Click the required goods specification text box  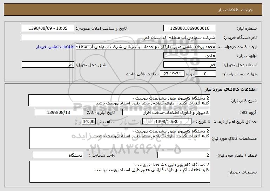coord(120,138)
